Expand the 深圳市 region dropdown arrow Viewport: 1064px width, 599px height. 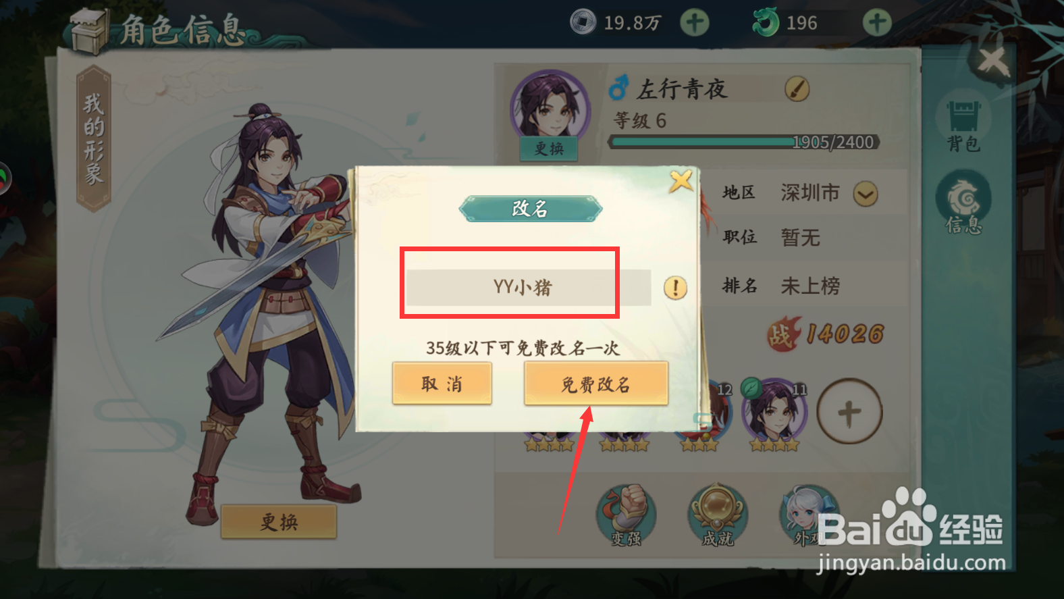coord(866,194)
